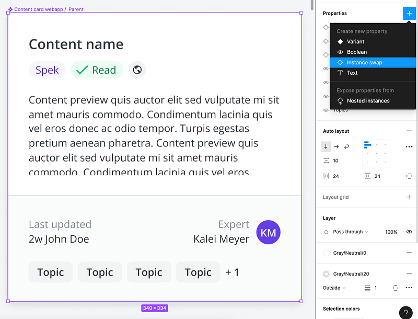Click the third Topic chip
The height and width of the screenshot is (319, 418).
[149, 272]
